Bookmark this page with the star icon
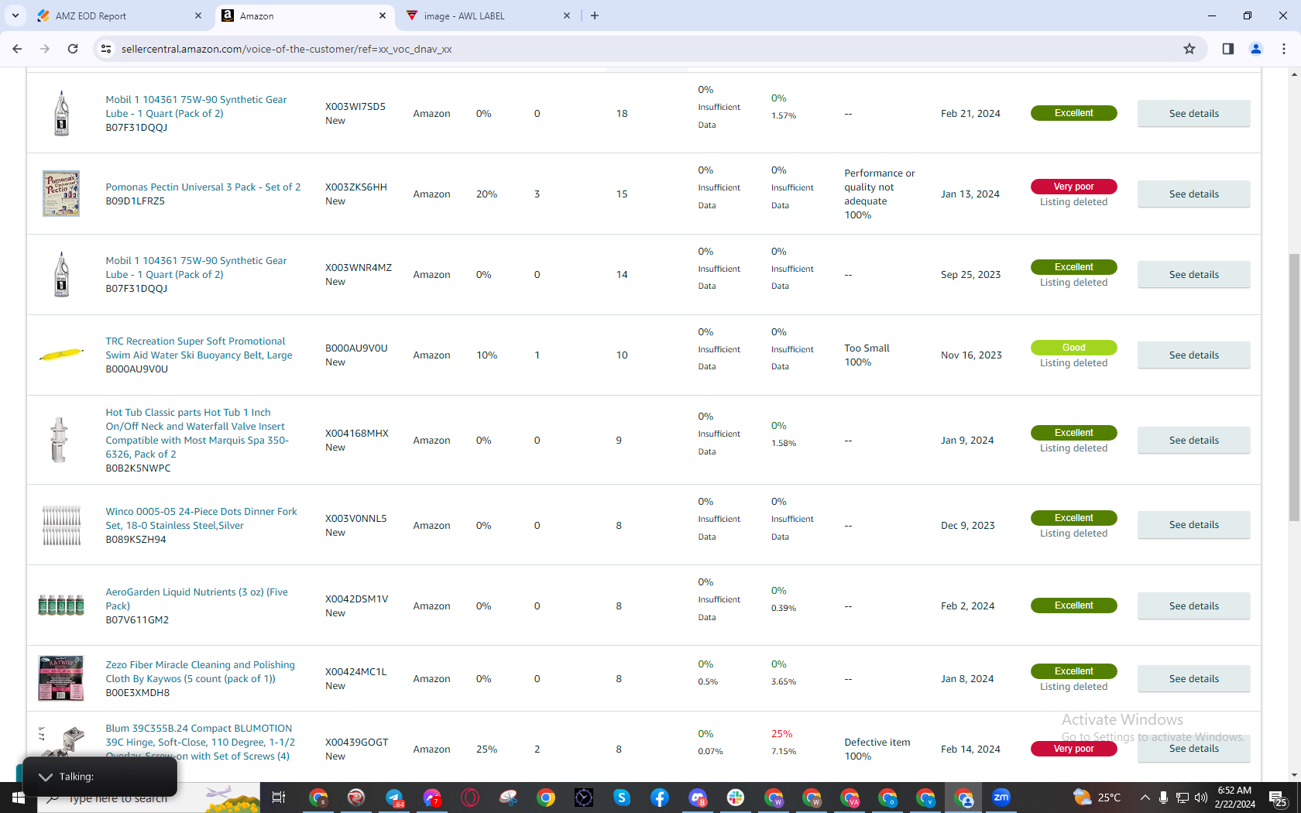Screen dimensions: 1301x813 point(1189,49)
